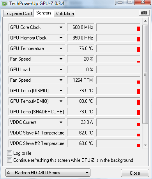
Task: Open the ATI Radeon HD 4800 Series selector
Action: click(48, 173)
